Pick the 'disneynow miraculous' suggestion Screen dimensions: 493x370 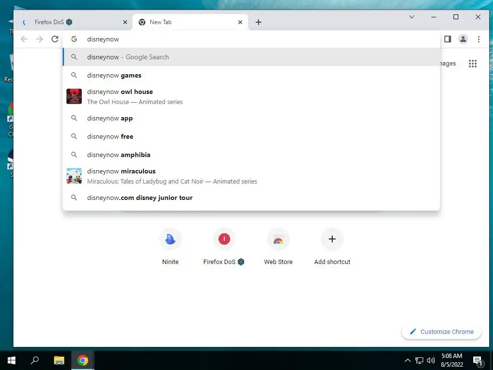point(251,176)
